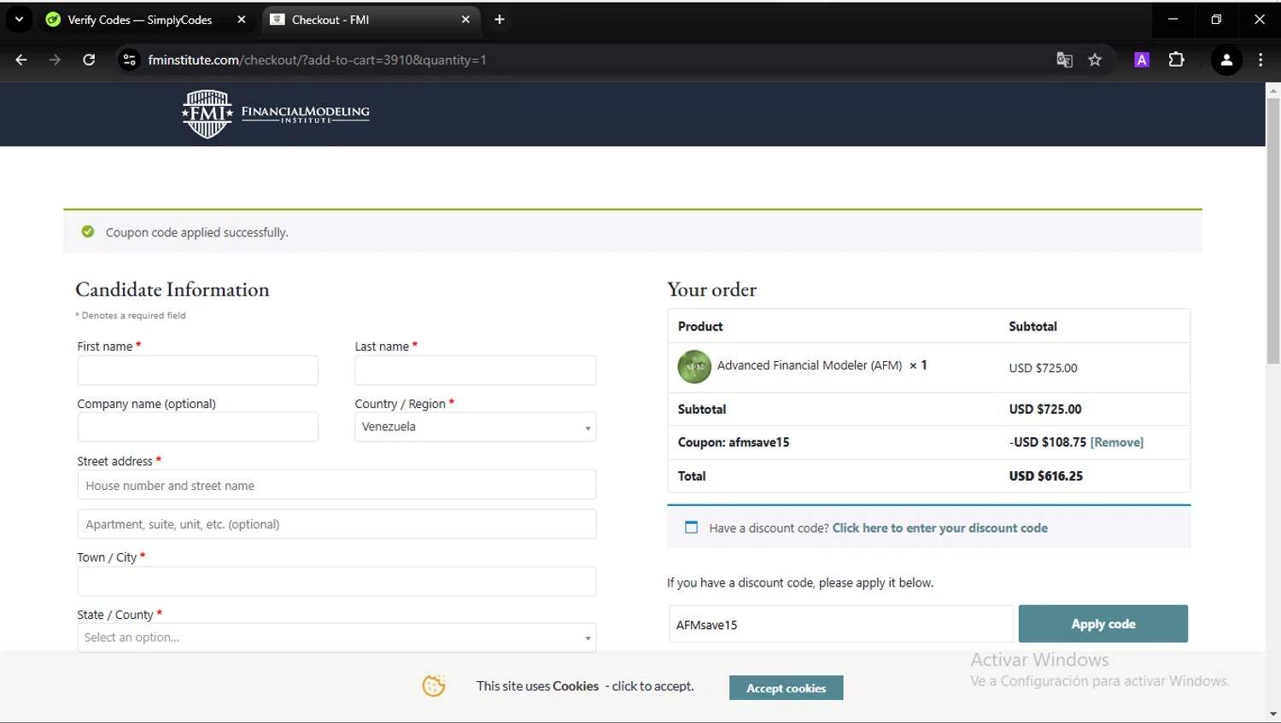
Task: Open the tab search dropdown arrow
Action: [19, 20]
